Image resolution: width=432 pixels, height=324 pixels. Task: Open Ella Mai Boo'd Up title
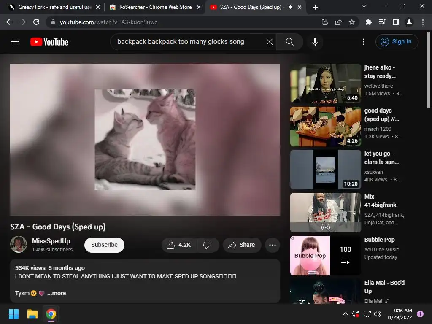point(384,287)
